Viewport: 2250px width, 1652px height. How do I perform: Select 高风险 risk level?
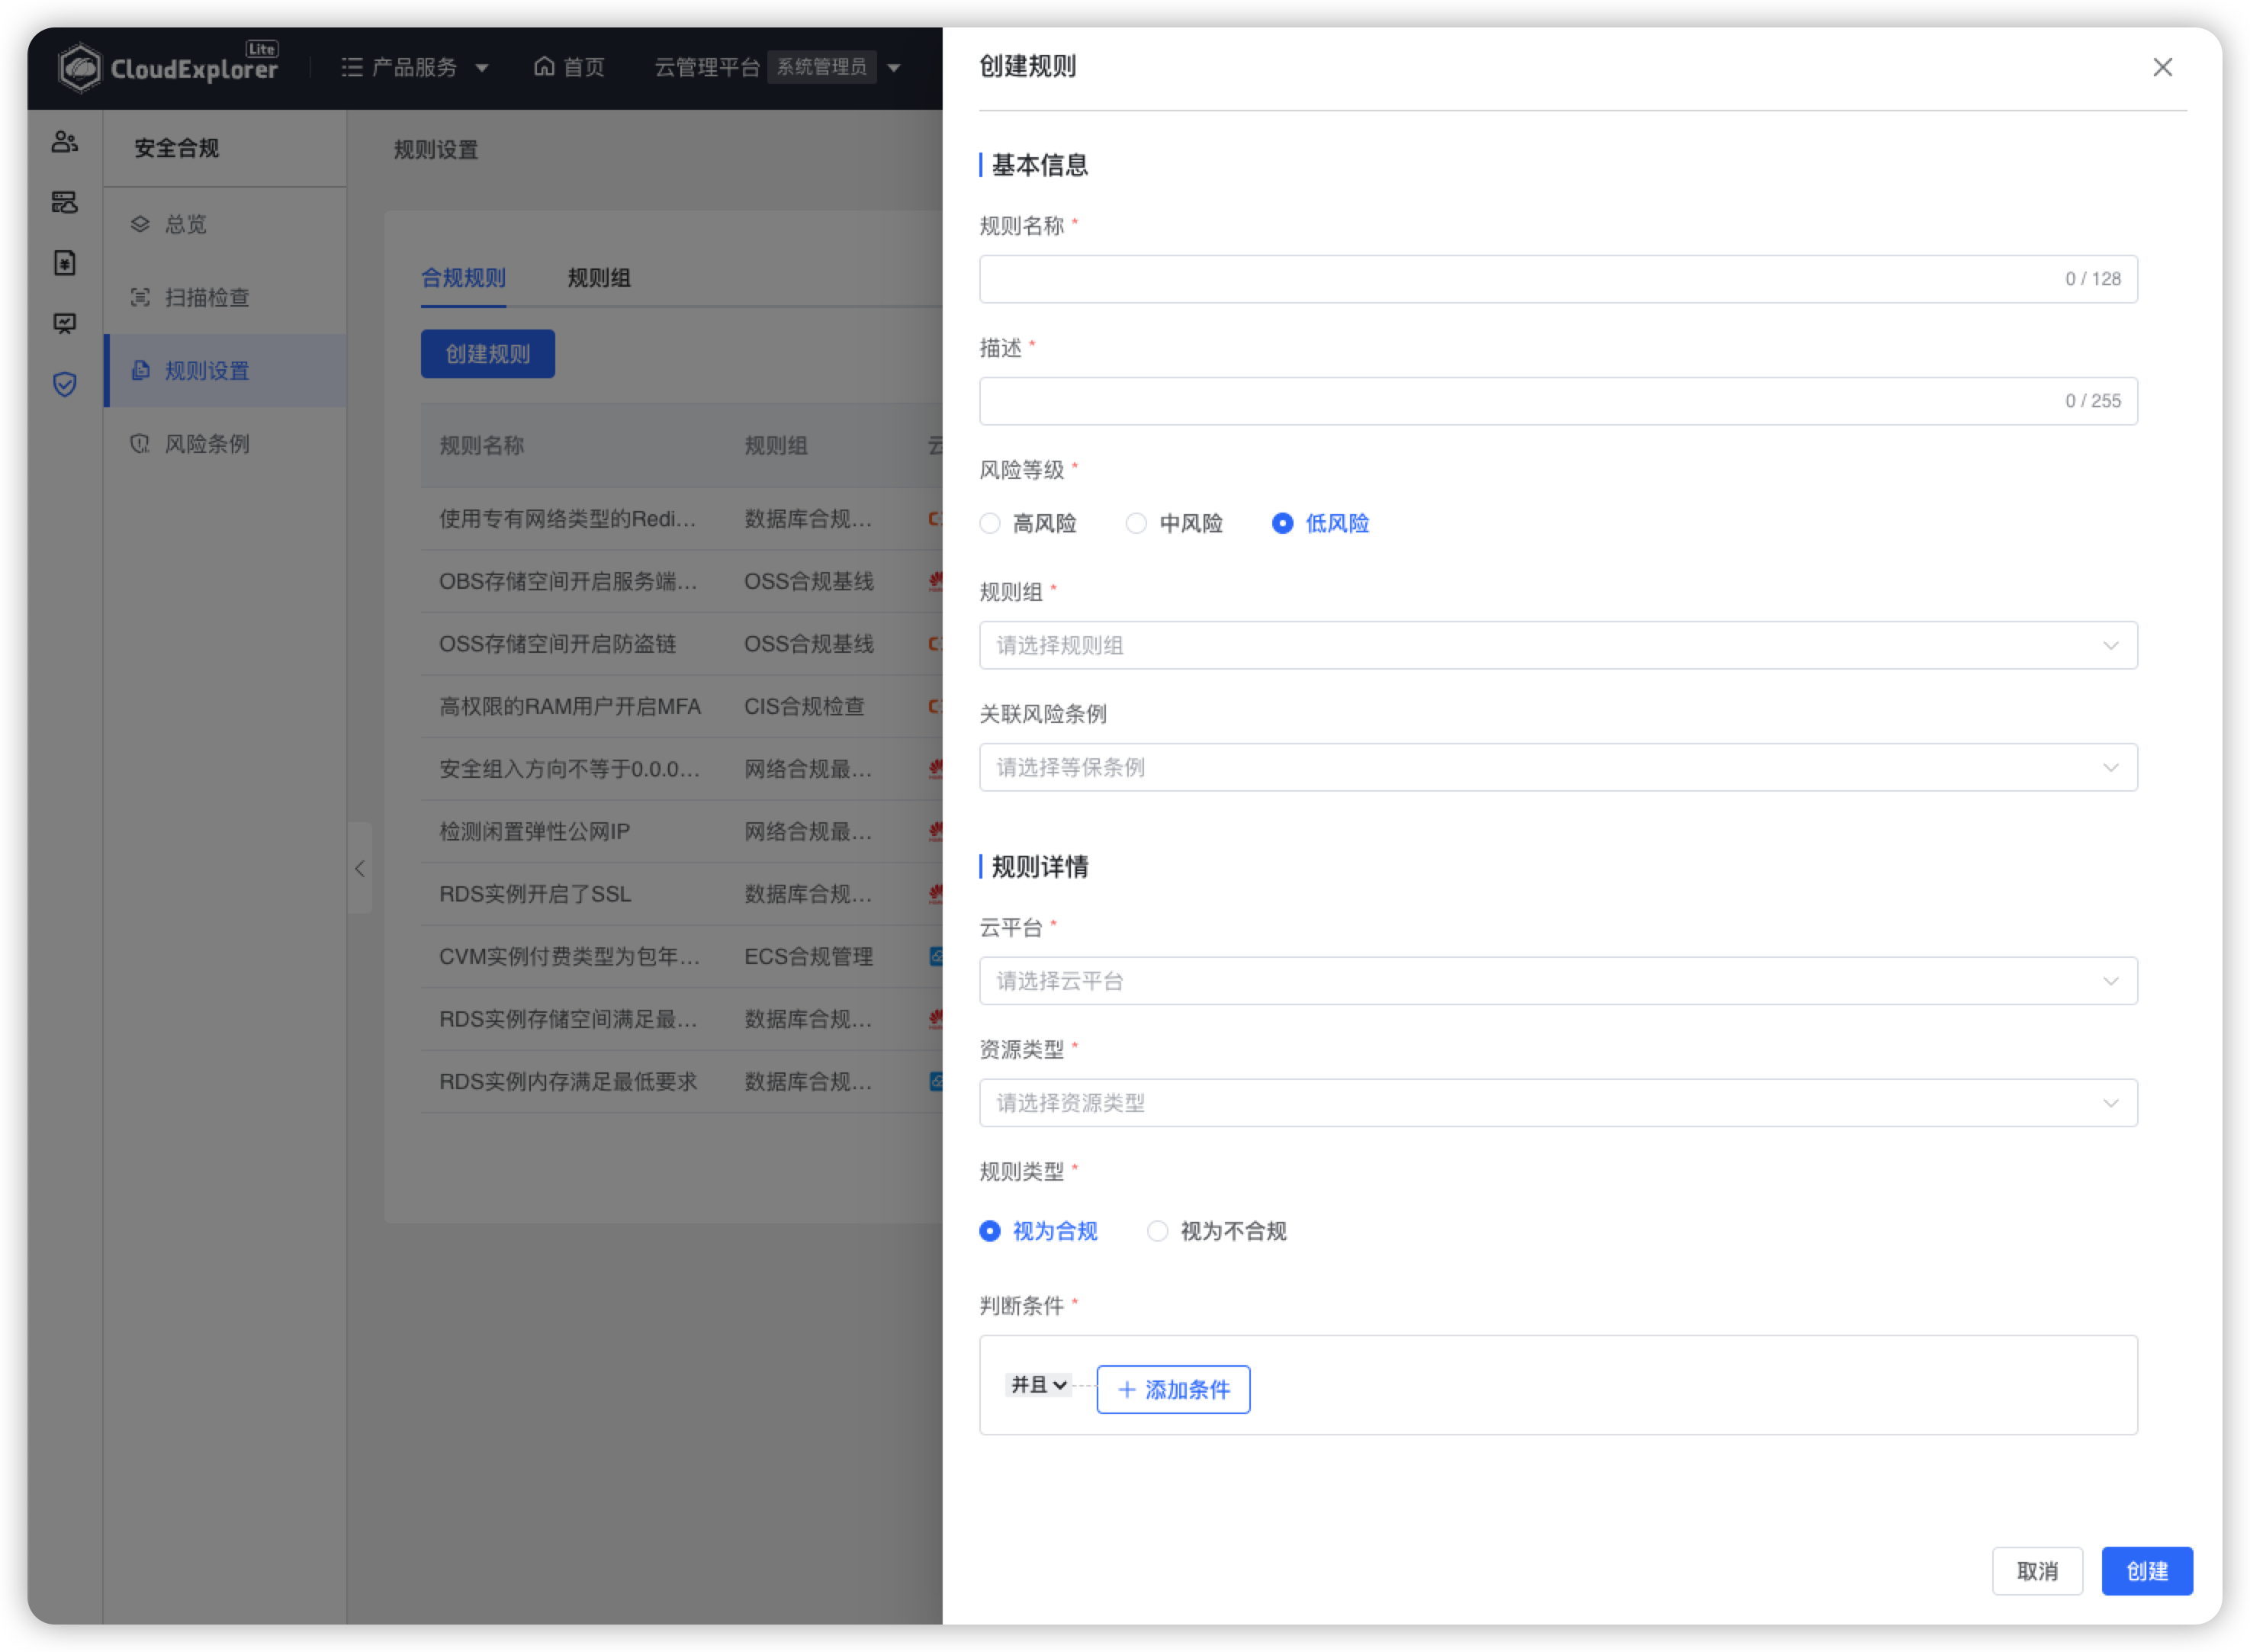(1028, 523)
